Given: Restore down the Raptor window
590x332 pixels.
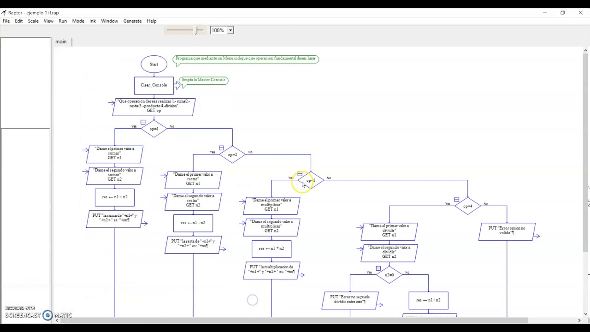Looking at the screenshot, I should [562, 12].
